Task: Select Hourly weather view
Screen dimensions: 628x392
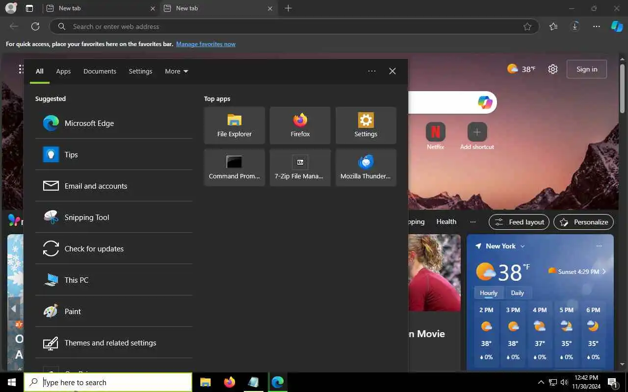Action: click(x=489, y=293)
